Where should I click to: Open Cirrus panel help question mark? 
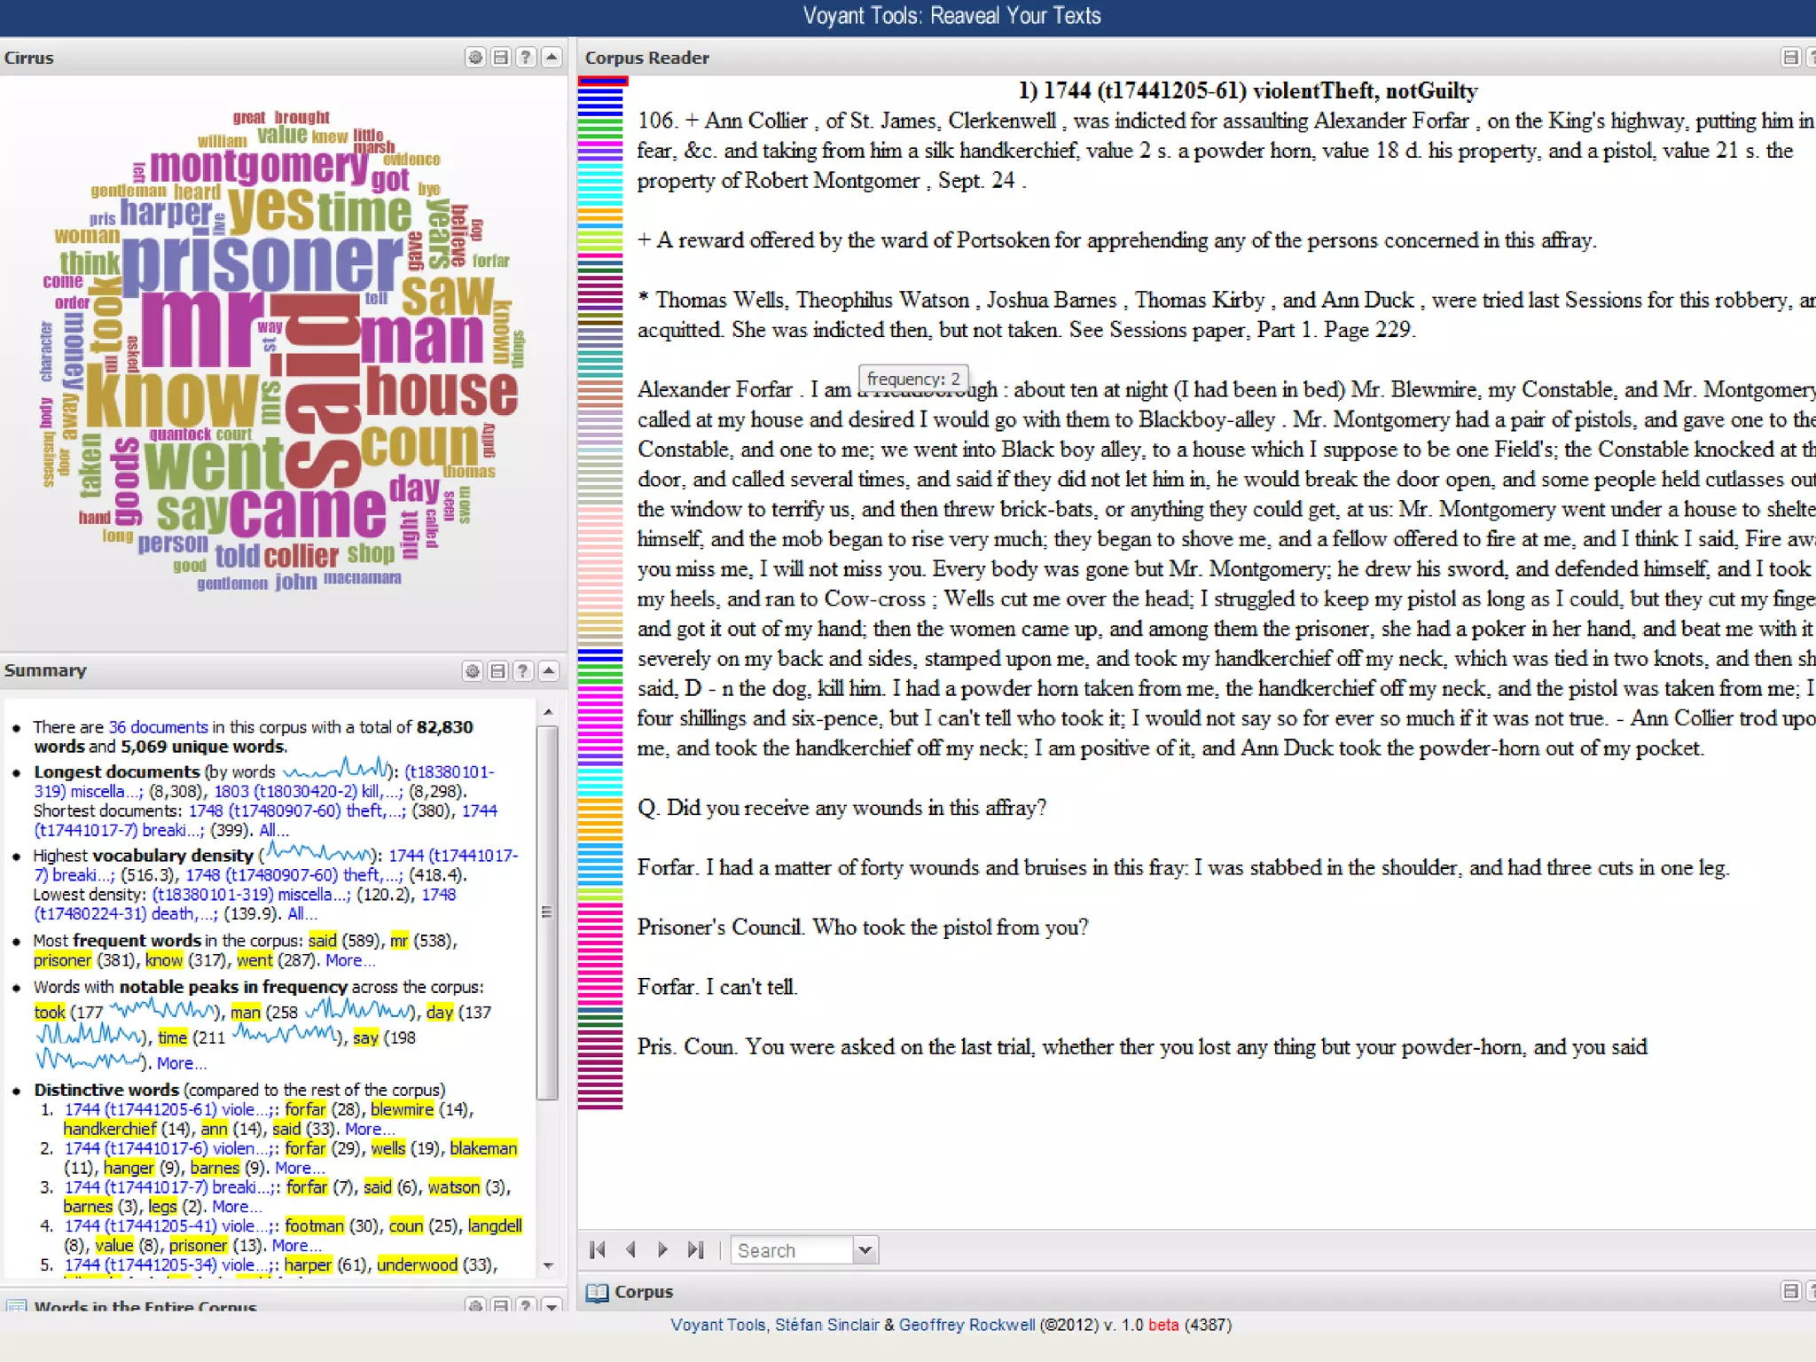pyautogui.click(x=526, y=58)
